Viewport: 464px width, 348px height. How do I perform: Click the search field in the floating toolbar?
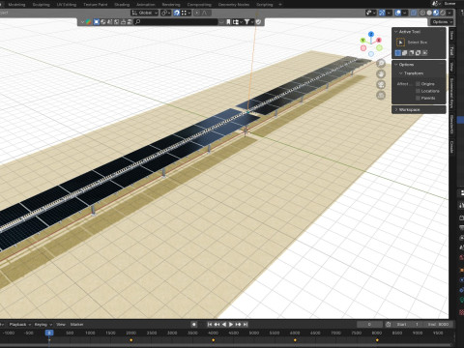pyautogui.click(x=176, y=22)
